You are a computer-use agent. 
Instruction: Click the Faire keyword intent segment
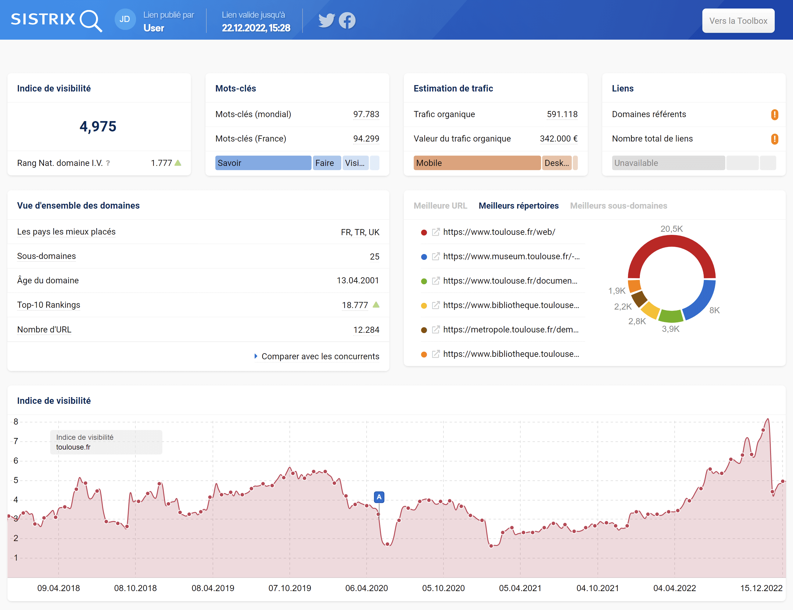coord(327,163)
